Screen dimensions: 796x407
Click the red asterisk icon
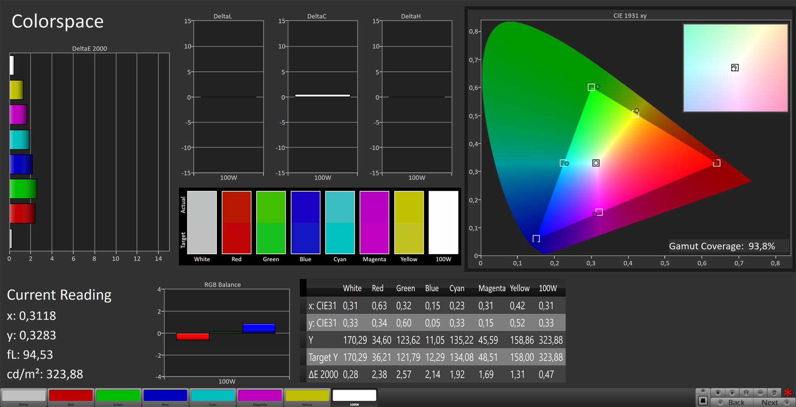(788, 393)
